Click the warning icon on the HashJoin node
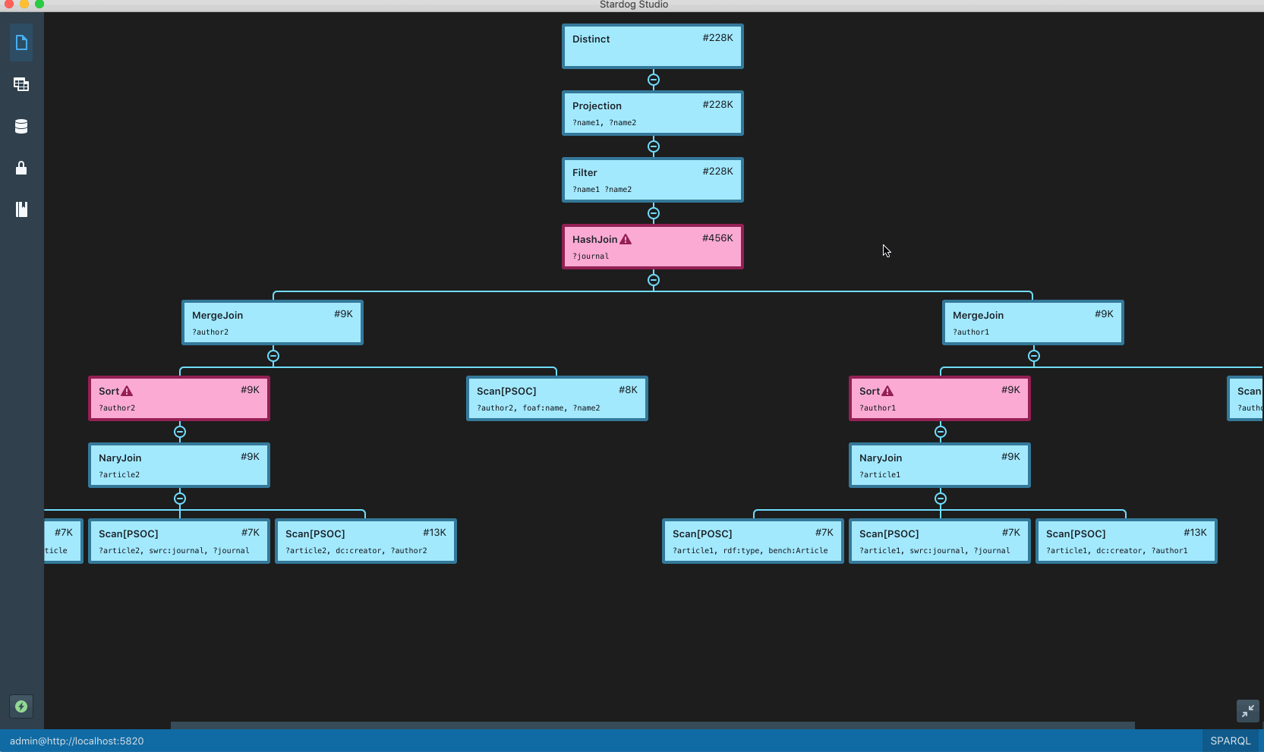Viewport: 1264px width, 752px height. 625,239
